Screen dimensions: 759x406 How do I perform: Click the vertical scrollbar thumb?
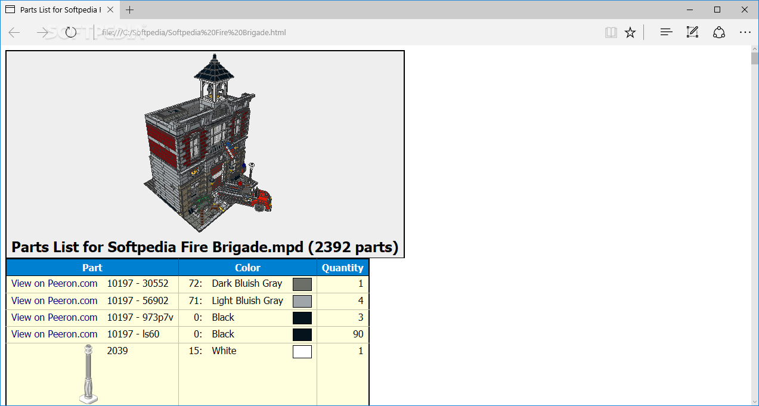[x=754, y=58]
